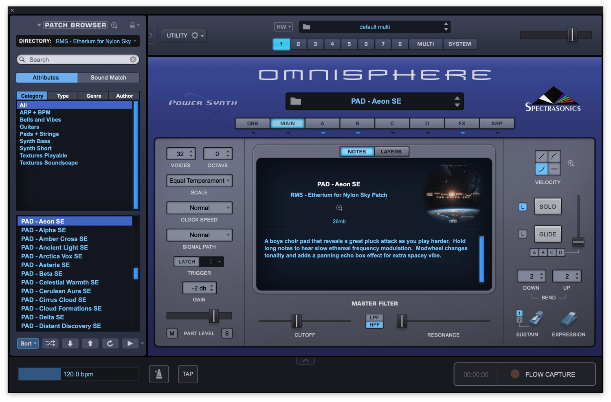
Task: Open the DIRECTORY dropdown
Action: (78, 41)
